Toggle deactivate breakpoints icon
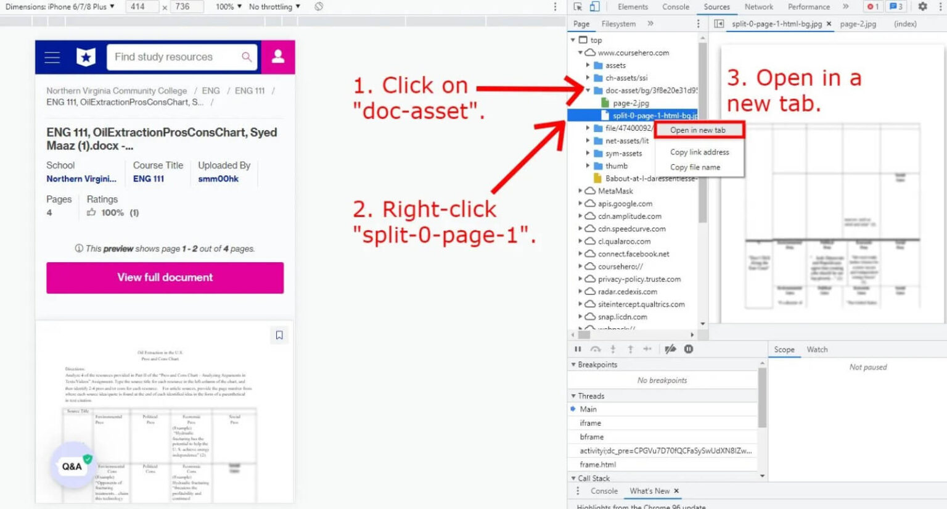 (x=670, y=349)
